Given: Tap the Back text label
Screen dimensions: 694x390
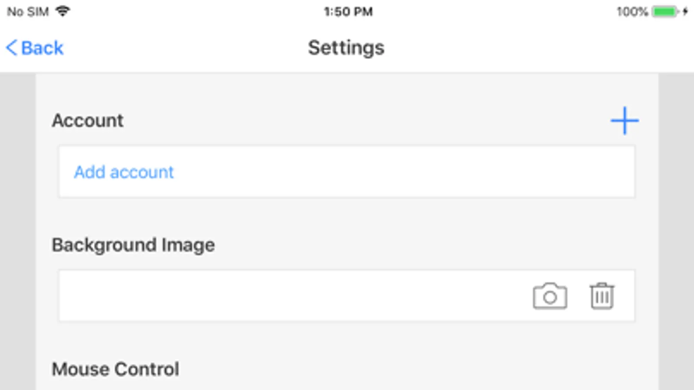Looking at the screenshot, I should coord(43,48).
